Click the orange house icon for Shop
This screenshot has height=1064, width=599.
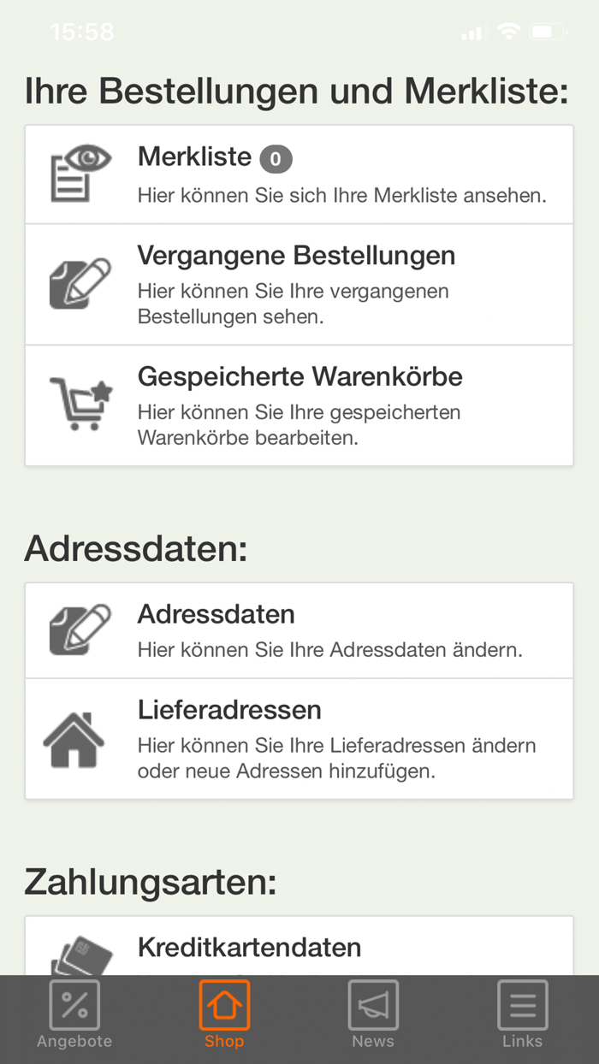click(x=223, y=1004)
